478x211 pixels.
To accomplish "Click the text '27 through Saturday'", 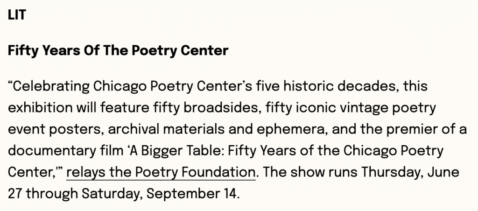I will tap(75, 194).
